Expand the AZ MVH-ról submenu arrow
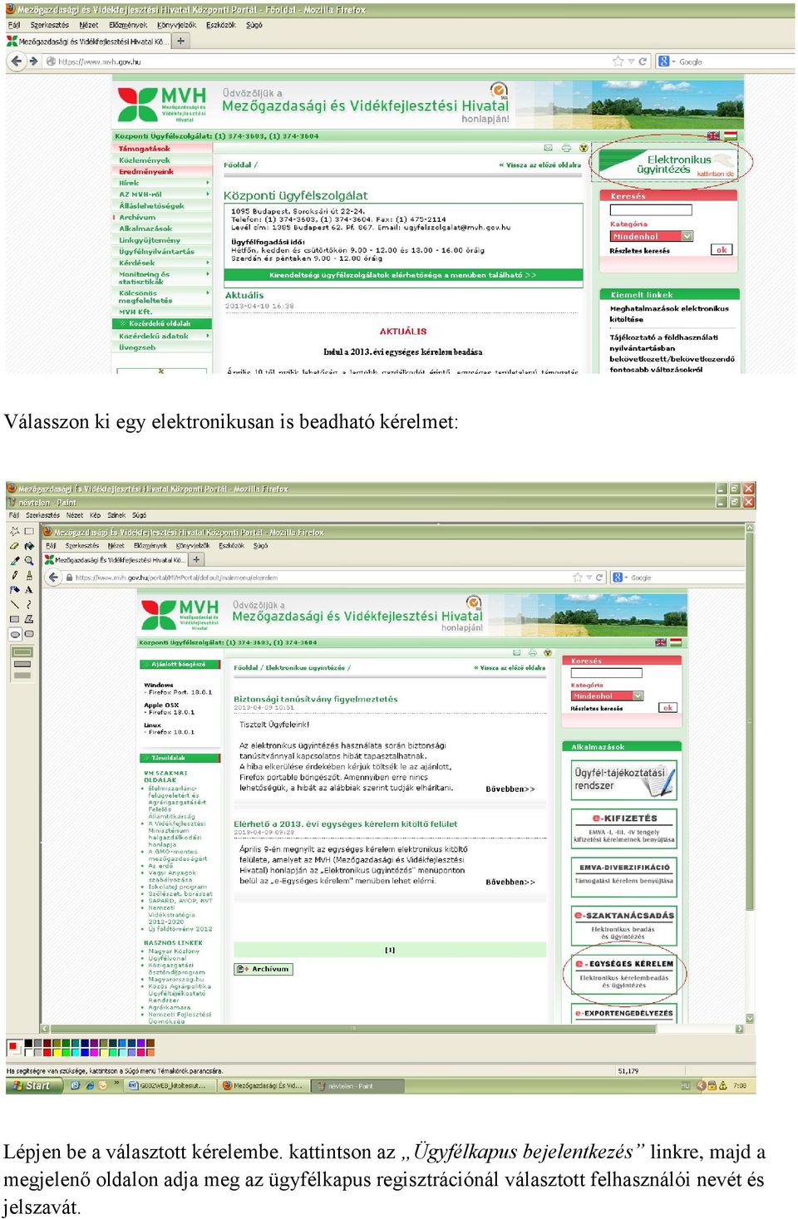The image size is (798, 1219). pos(208,194)
